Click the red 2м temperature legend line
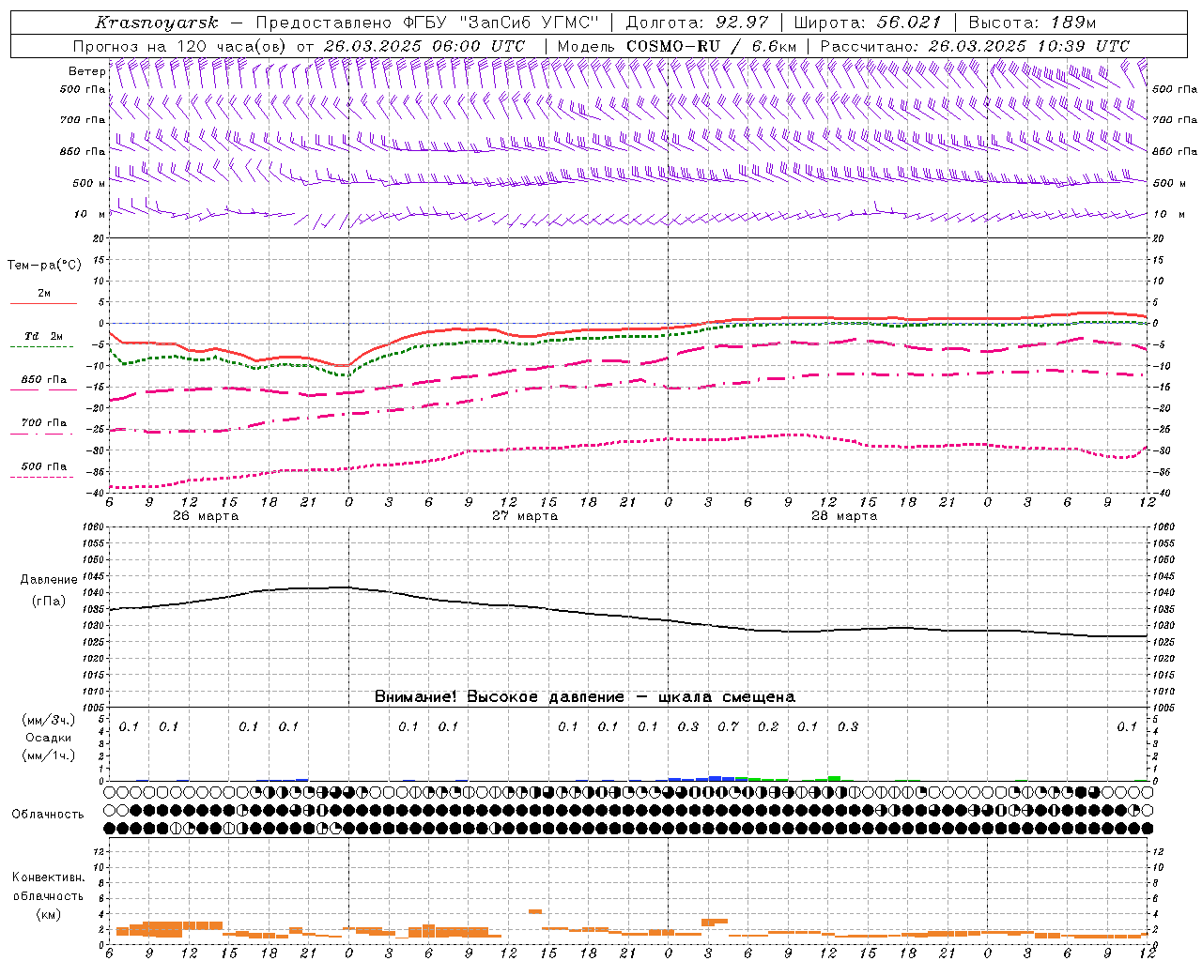This screenshot has height=961, width=1202. pyautogui.click(x=43, y=303)
